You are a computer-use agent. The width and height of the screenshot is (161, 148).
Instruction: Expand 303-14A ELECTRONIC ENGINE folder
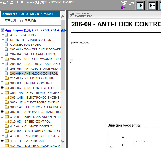(2, 92)
